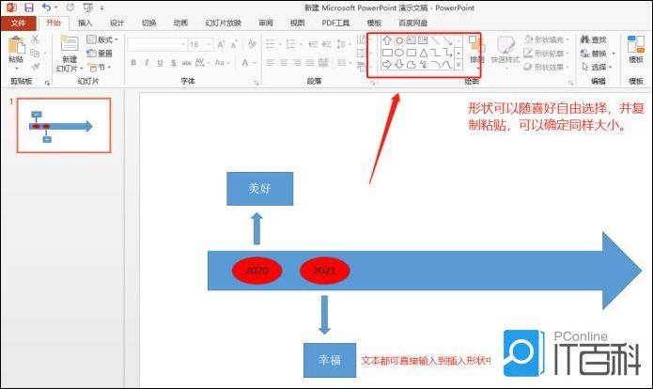This screenshot has width=653, height=389.
Task: Click the 新建幻灯片 icon
Action: coord(70,44)
